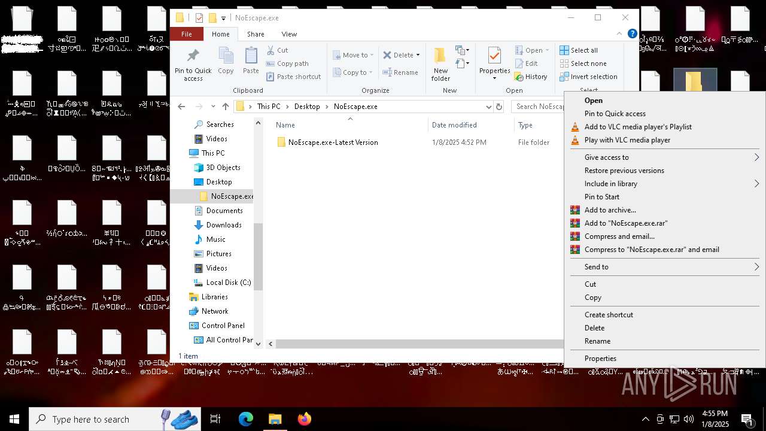Click Paste shortcut in the ribbon
Viewport: 766px width, 431px height.
click(x=293, y=77)
